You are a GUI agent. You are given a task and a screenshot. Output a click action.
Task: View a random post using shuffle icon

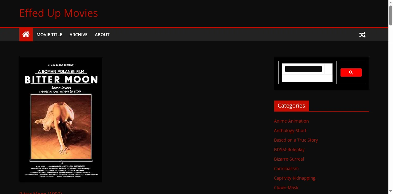point(362,35)
